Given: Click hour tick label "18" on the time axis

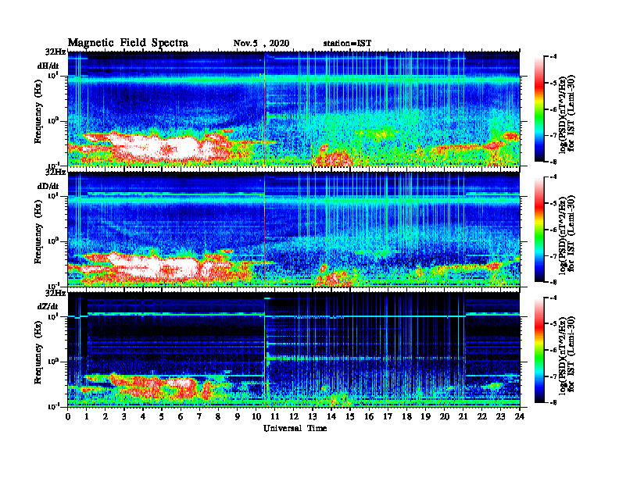Looking at the screenshot, I should pyautogui.click(x=406, y=416).
